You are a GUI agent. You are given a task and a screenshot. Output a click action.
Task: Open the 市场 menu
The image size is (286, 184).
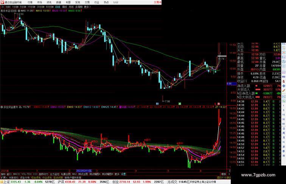(39, 2)
